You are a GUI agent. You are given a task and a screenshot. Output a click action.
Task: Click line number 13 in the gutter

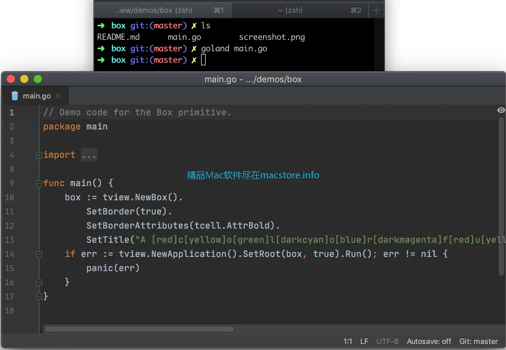pos(9,240)
